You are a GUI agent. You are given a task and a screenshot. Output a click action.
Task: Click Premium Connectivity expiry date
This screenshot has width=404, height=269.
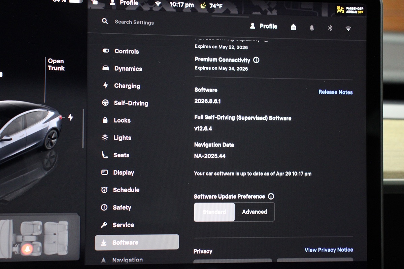coord(221,69)
